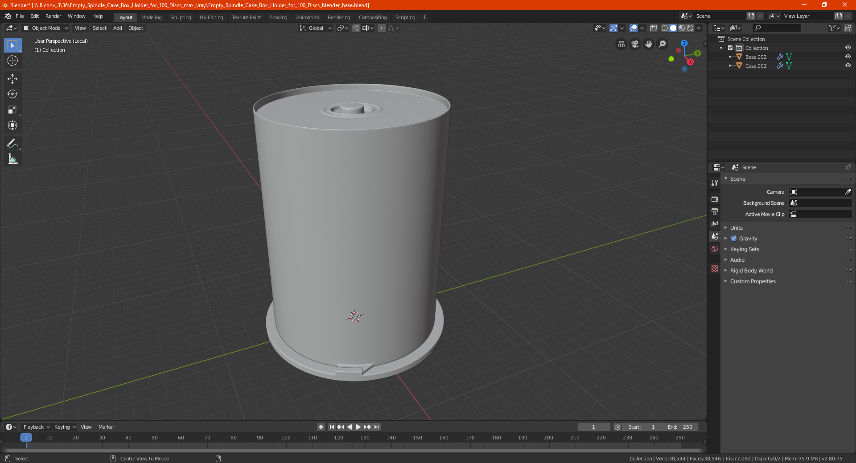
Task: Disable the Gravity checkbox
Action: coord(734,238)
